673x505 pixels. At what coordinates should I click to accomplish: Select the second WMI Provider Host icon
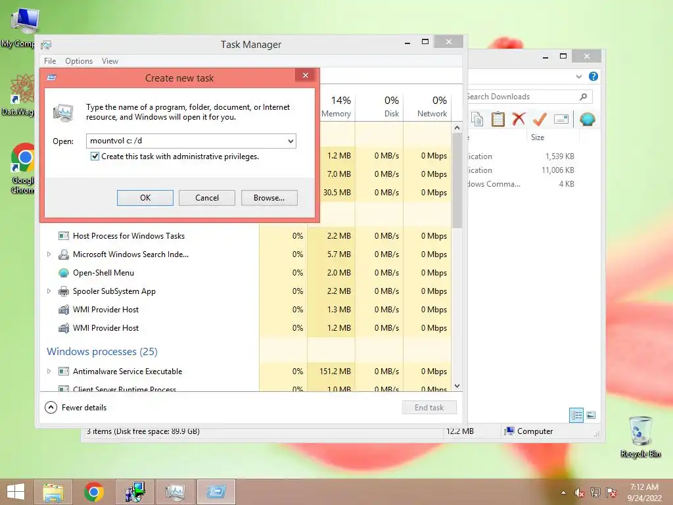pos(64,328)
